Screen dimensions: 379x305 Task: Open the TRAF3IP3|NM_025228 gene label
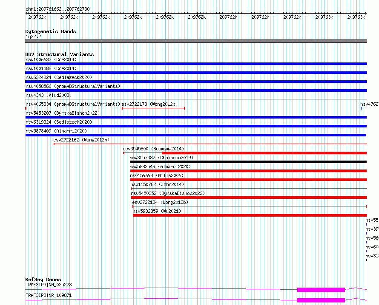[49, 285]
